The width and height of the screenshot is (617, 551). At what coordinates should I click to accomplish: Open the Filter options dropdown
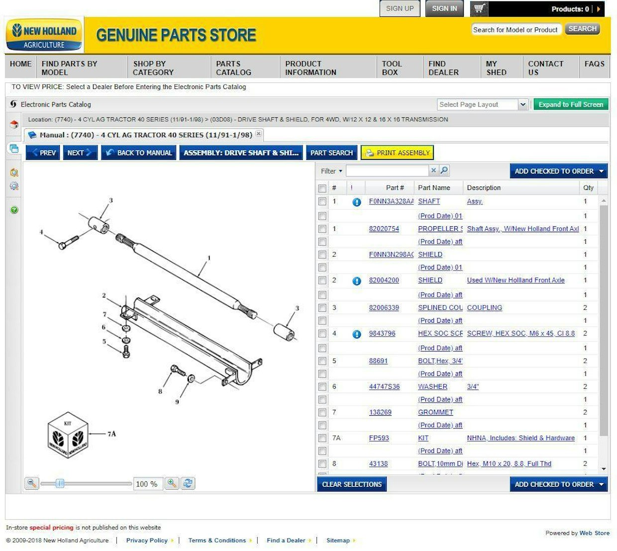click(331, 171)
